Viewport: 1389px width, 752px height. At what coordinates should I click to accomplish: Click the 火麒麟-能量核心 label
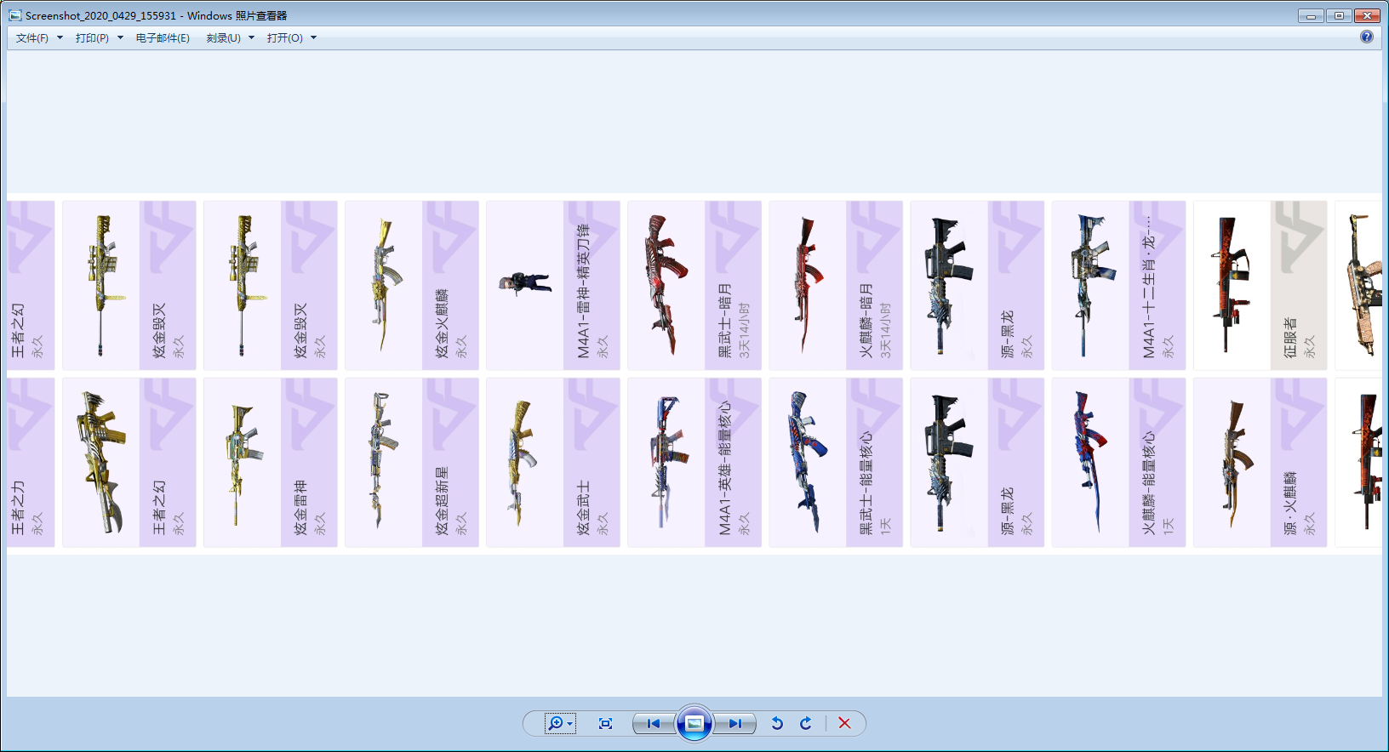tap(1148, 482)
